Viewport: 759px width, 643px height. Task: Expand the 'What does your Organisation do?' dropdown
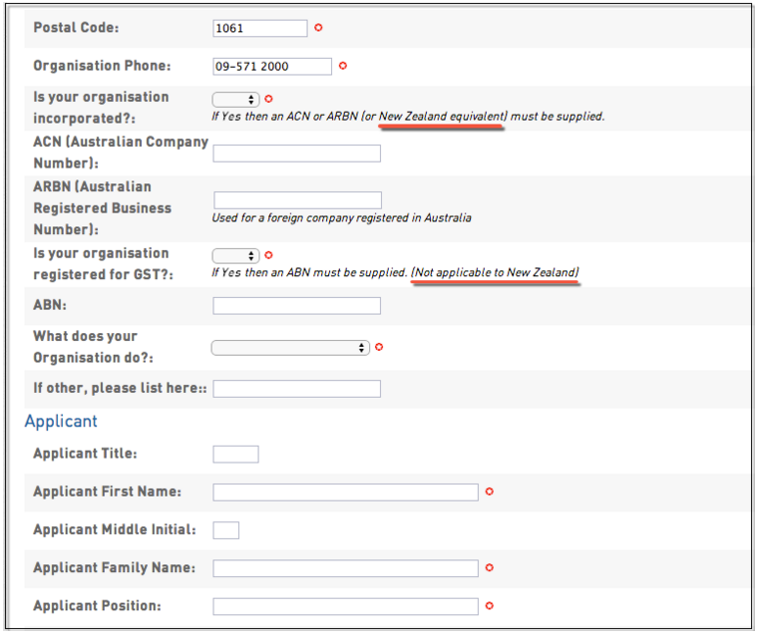pos(290,348)
